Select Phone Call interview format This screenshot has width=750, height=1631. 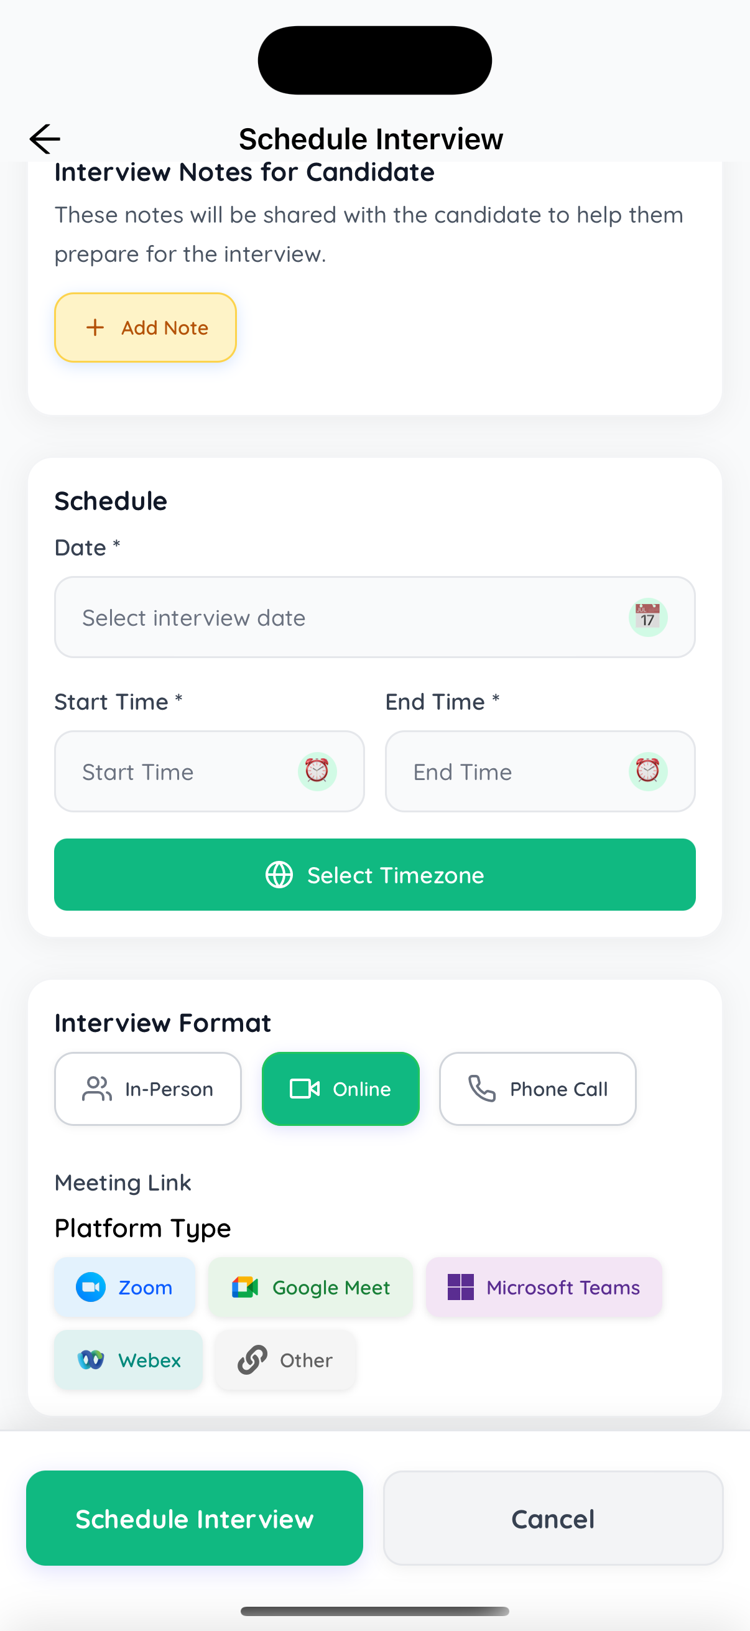click(x=537, y=1089)
